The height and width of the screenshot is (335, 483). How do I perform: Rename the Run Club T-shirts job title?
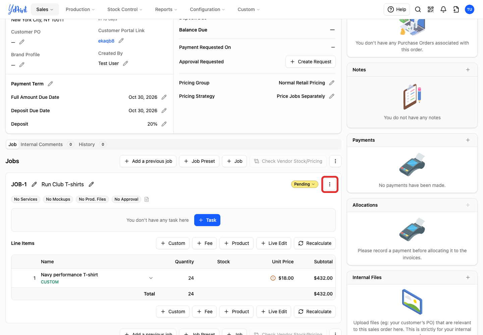91,184
